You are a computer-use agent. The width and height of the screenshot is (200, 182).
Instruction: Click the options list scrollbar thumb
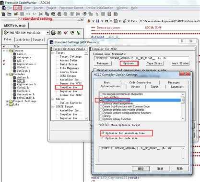[x=183, y=100]
